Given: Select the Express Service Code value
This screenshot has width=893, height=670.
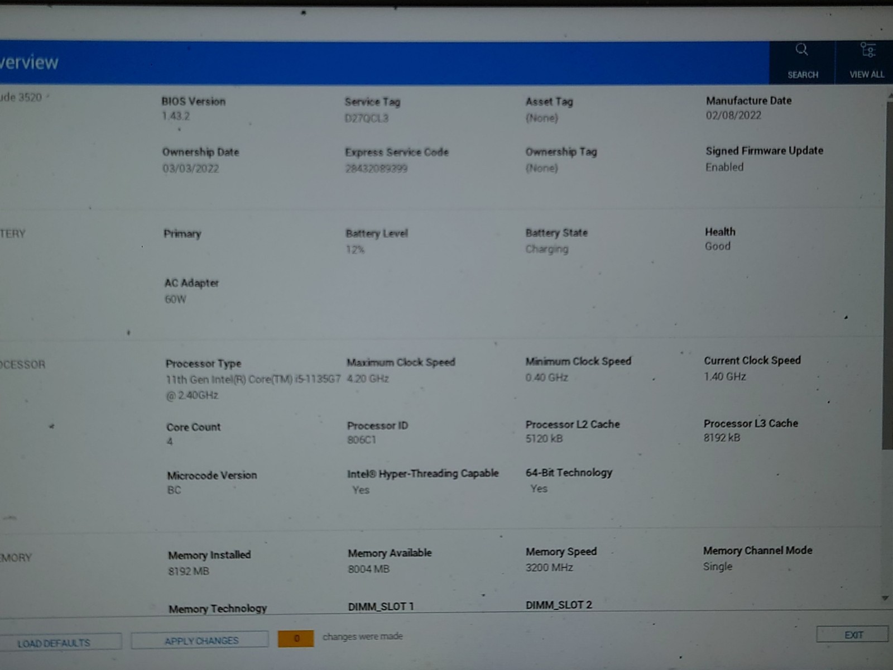Looking at the screenshot, I should [376, 169].
